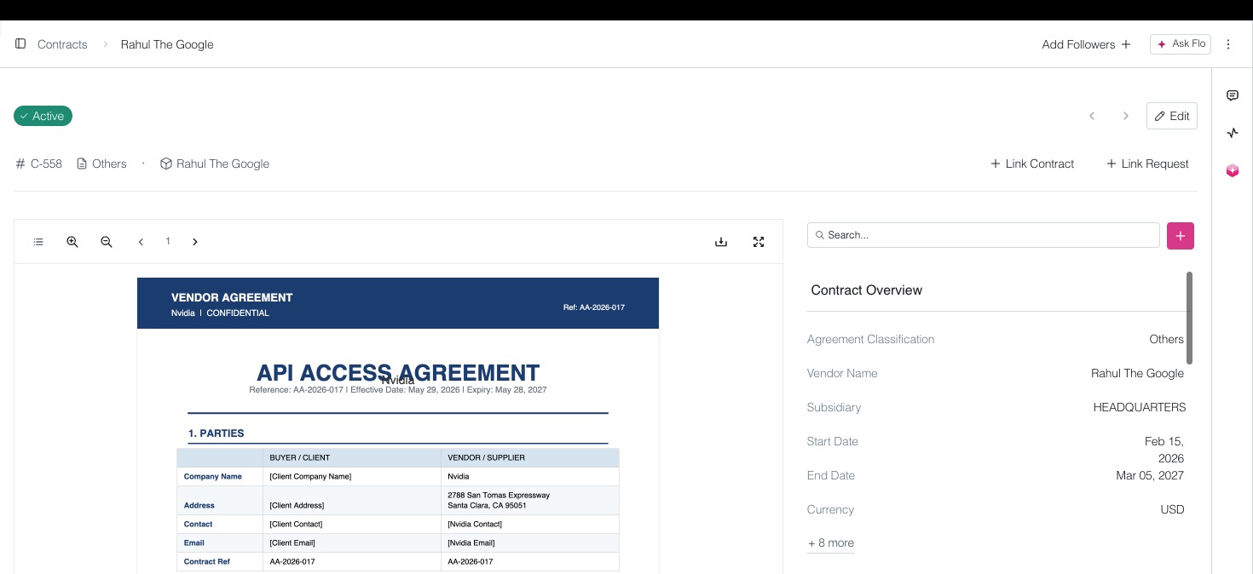Click the Subsidiary label
1253x574 pixels.
coord(834,407)
